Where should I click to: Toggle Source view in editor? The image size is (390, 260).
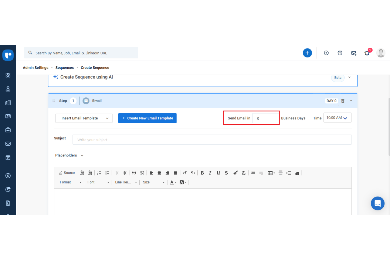pos(67,173)
